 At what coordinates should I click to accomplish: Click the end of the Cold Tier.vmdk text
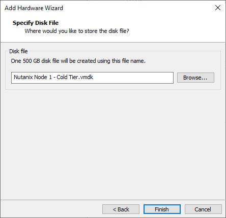point(93,77)
